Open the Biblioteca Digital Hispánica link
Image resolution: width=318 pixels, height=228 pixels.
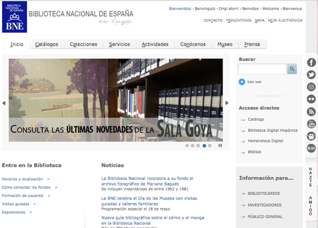[x=272, y=130]
